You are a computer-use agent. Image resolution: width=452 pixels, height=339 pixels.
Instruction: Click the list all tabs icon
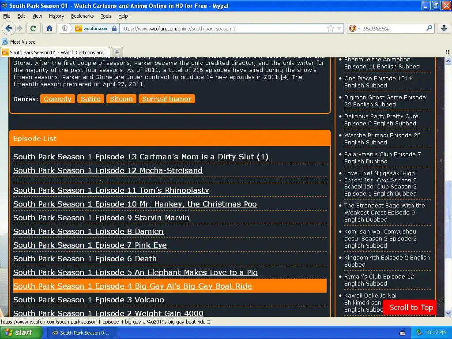point(447,52)
